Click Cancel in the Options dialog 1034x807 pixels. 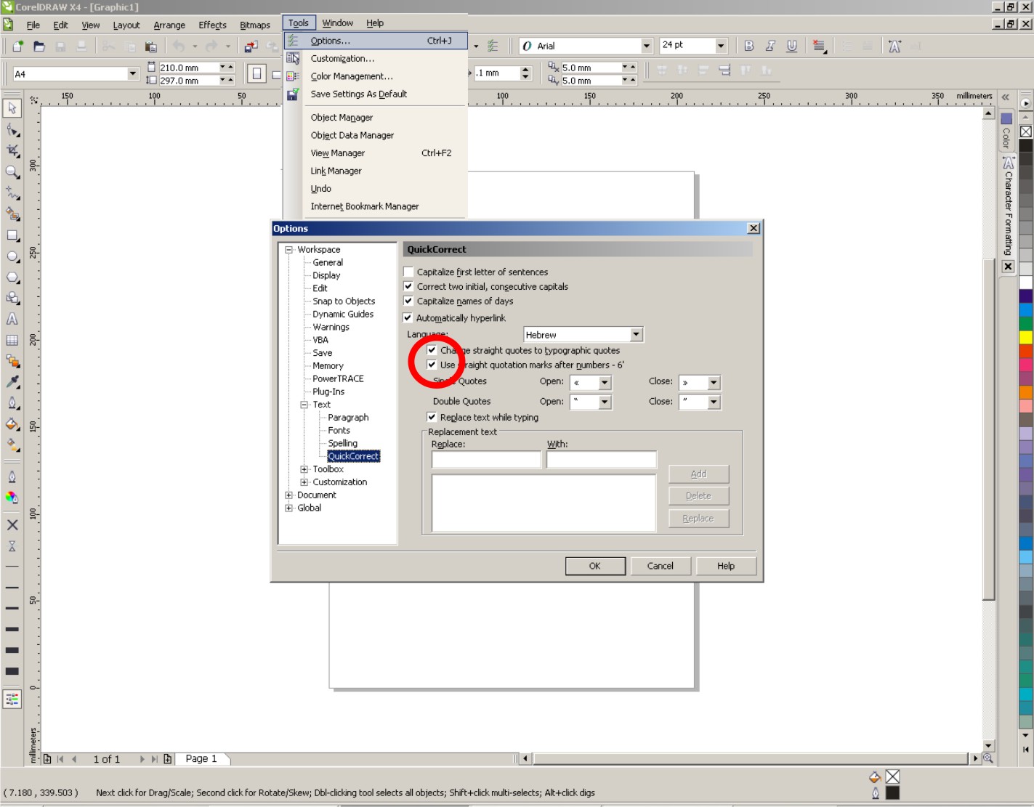tap(660, 566)
